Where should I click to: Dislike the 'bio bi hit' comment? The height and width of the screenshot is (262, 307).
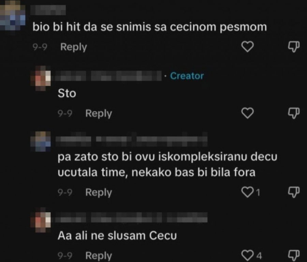pyautogui.click(x=294, y=47)
